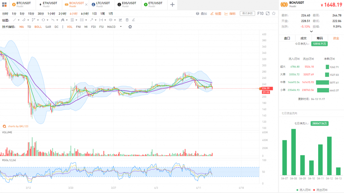Select the Fibonacci retracement lines tool
The height and width of the screenshot is (193, 344).
pos(72,20)
